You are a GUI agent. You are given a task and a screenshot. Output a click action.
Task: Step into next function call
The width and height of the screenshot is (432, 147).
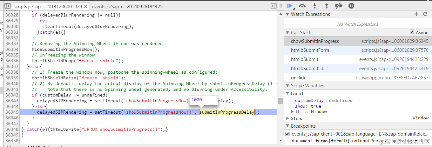pyautogui.click(x=315, y=6)
